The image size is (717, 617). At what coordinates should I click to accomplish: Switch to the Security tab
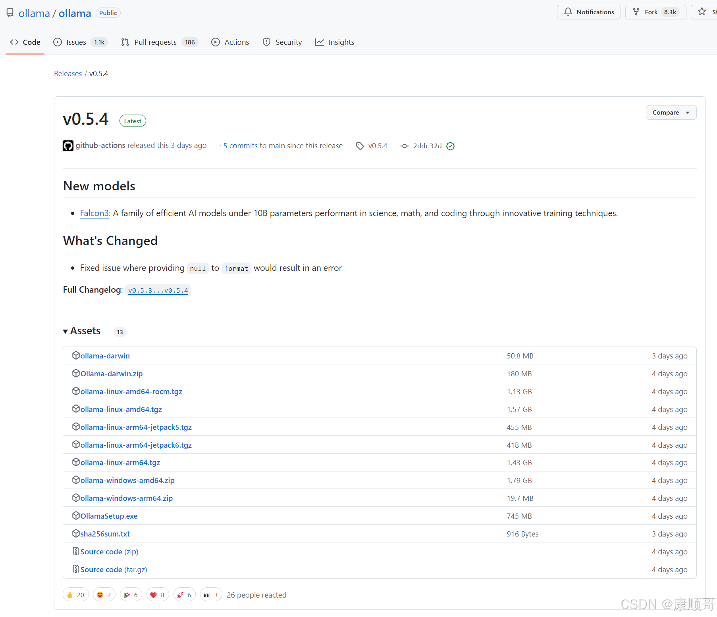click(282, 42)
